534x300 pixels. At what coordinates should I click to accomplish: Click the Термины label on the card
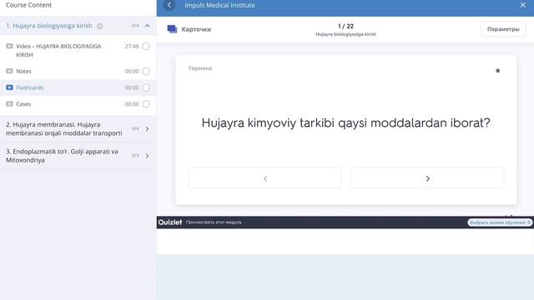200,68
